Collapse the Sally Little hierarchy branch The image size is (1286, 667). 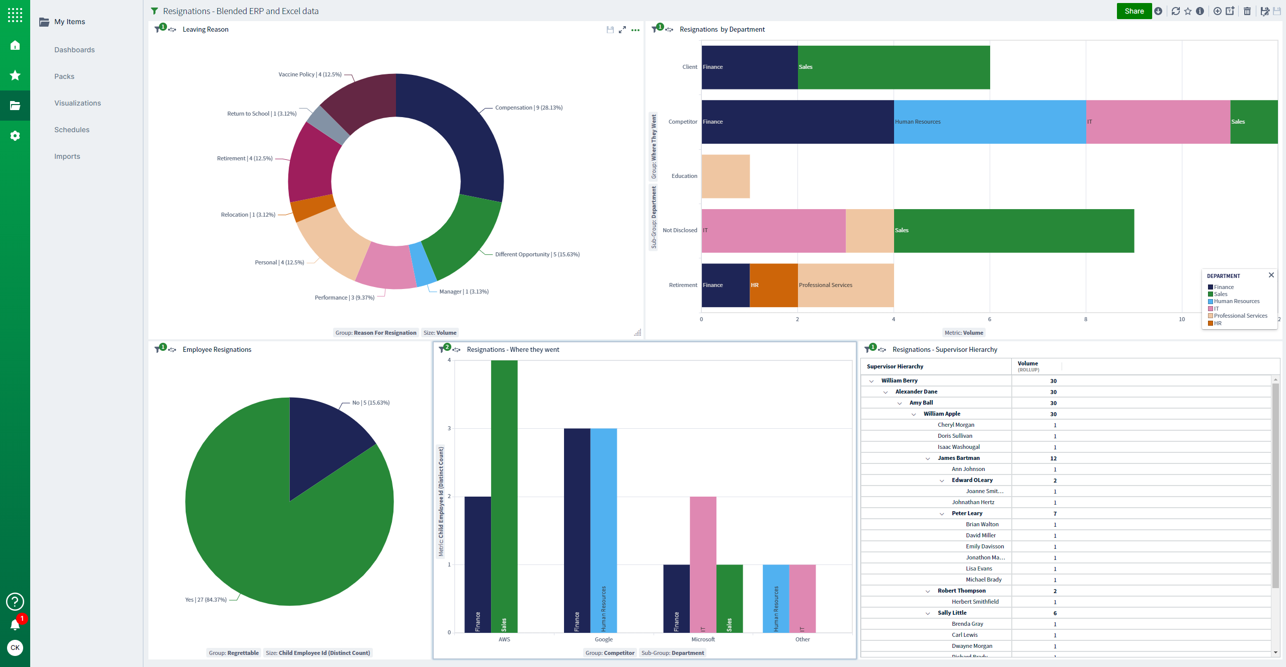click(x=928, y=613)
